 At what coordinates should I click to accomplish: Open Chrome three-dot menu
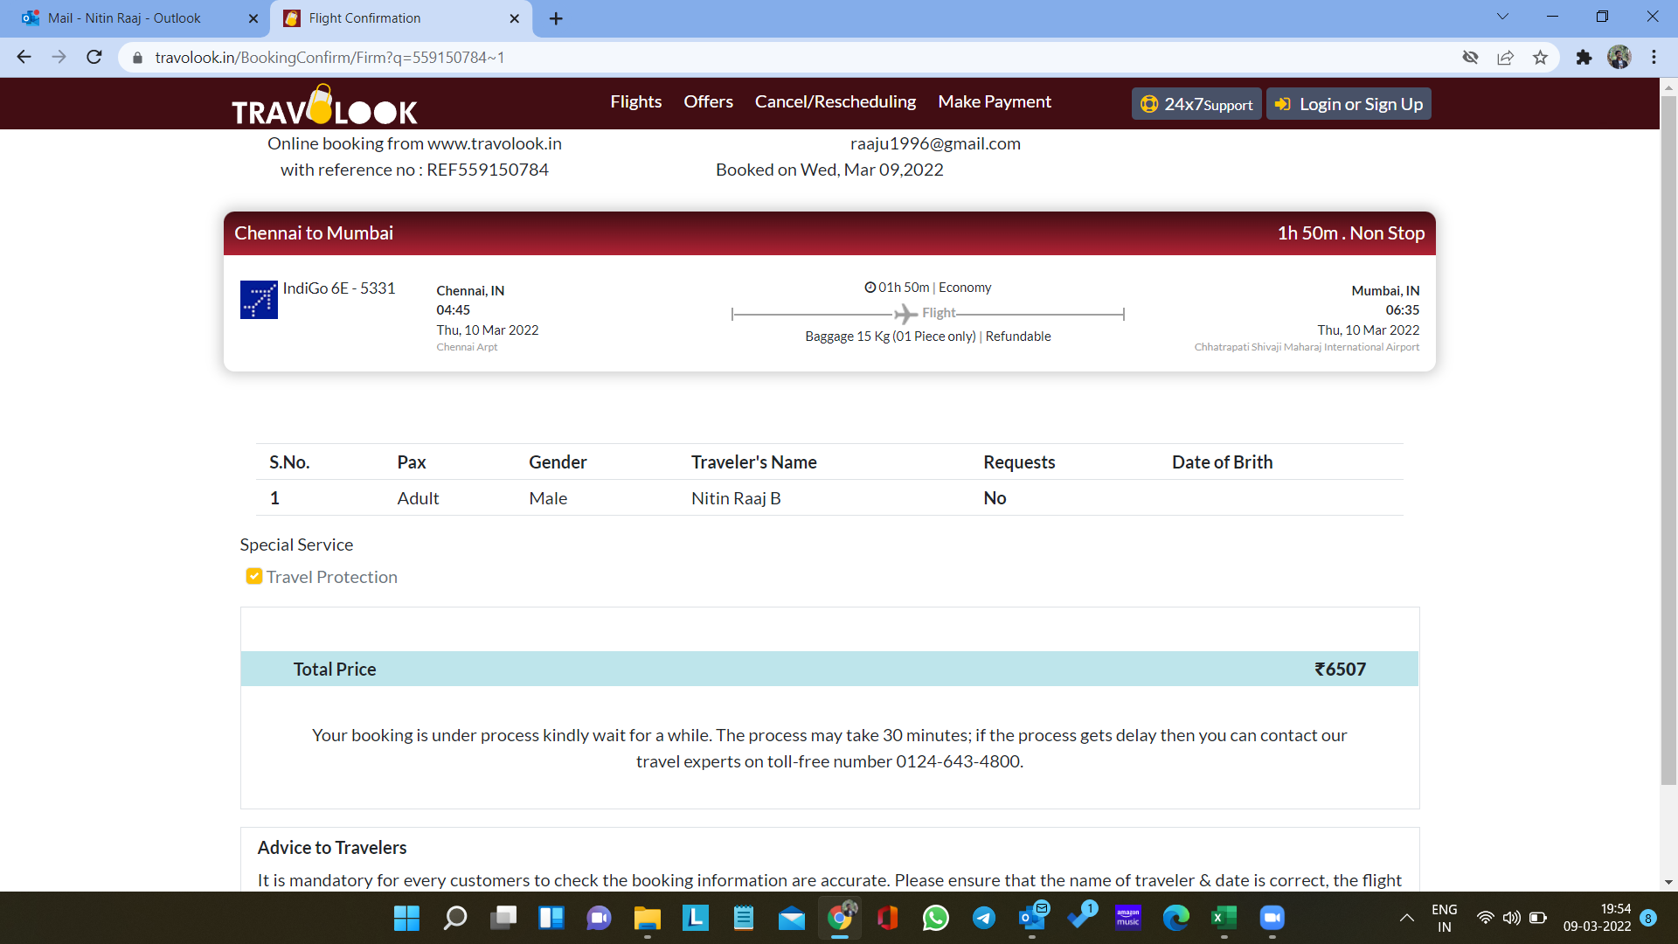(x=1654, y=58)
